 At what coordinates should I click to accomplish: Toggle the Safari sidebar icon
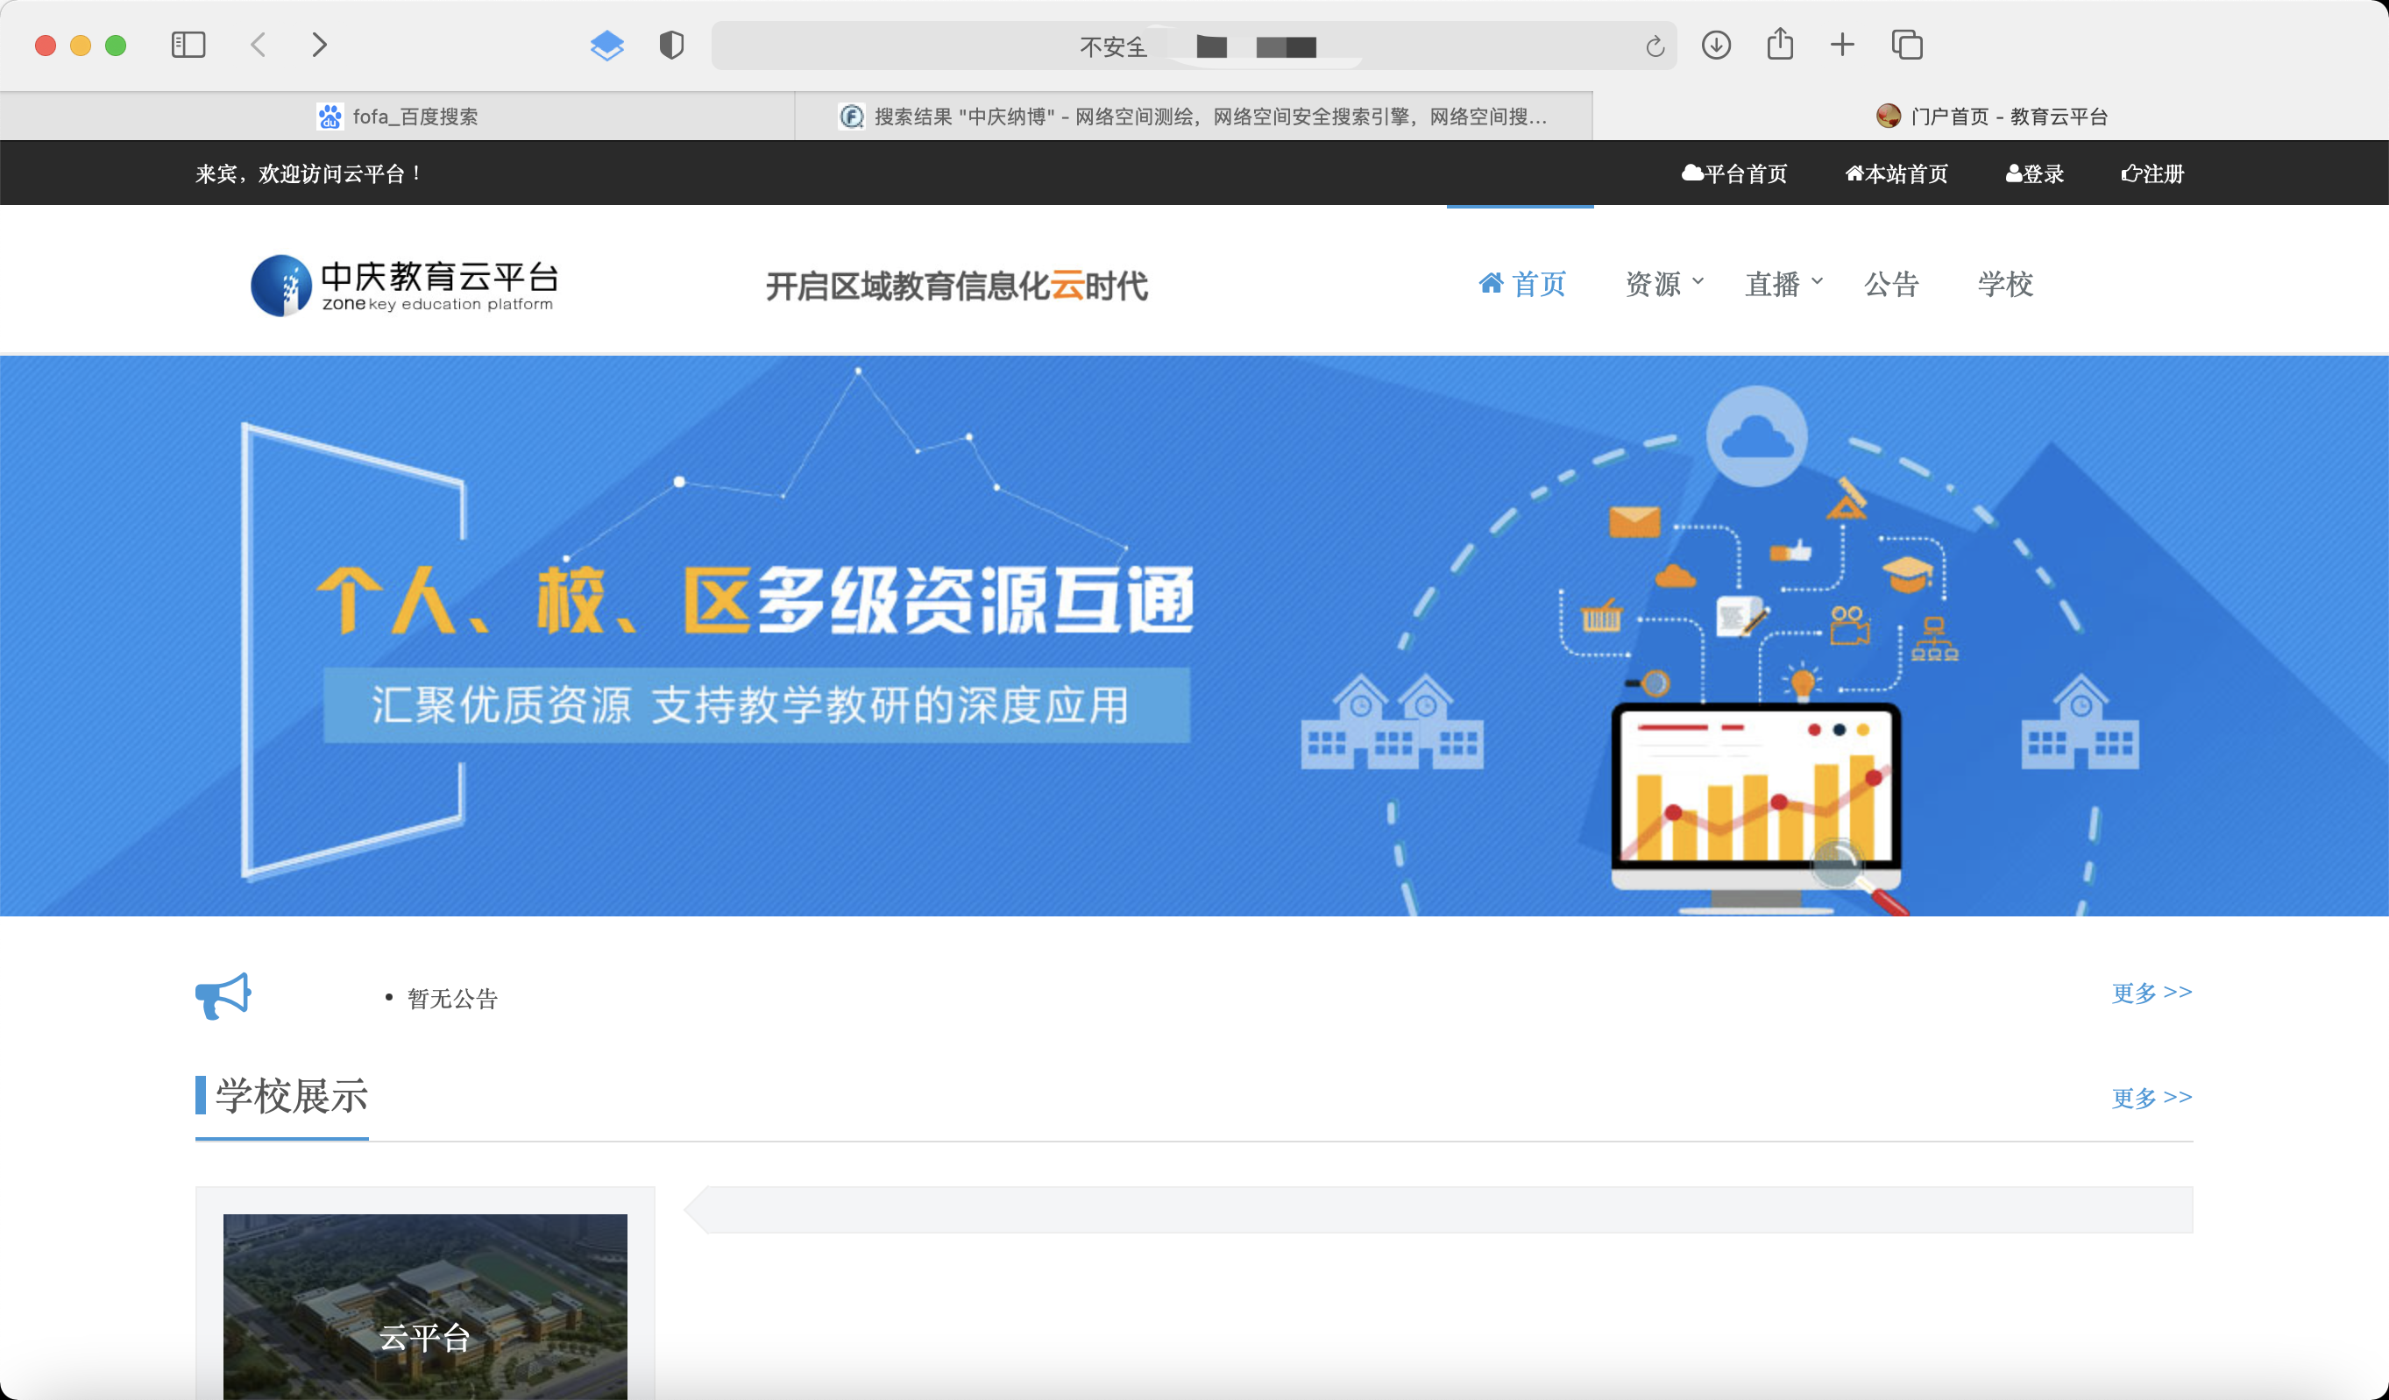[x=188, y=45]
